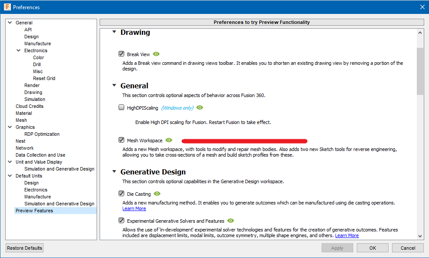
Task: Confirm with the OK button
Action: (x=372, y=248)
